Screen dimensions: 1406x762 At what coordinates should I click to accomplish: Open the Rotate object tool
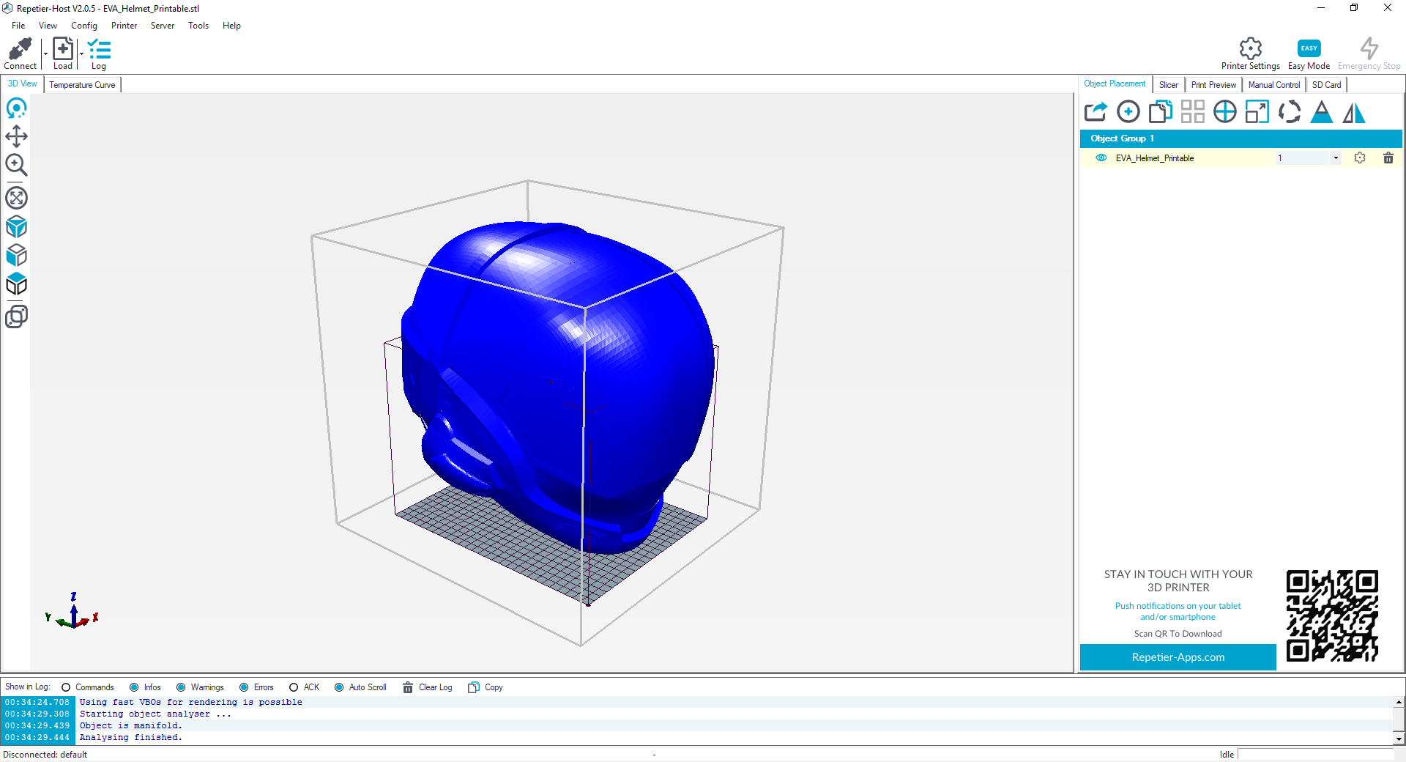pos(1290,111)
